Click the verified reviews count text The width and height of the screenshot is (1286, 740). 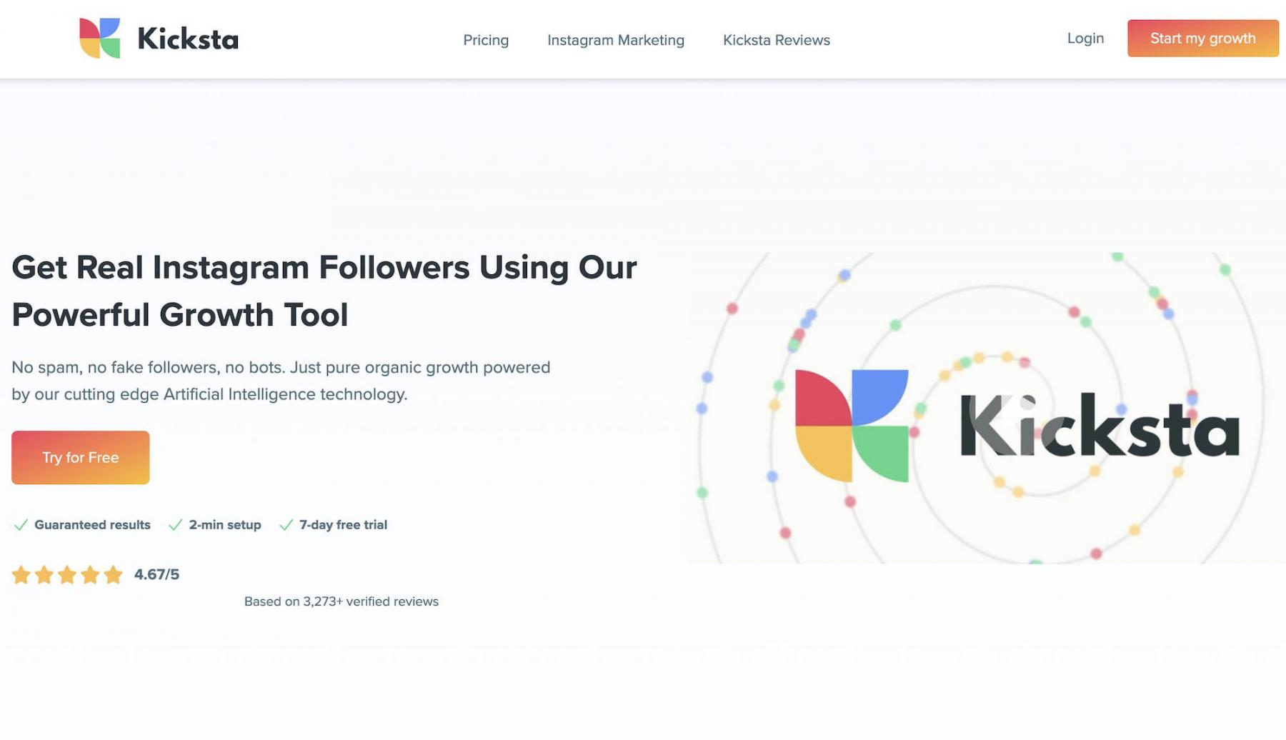341,601
